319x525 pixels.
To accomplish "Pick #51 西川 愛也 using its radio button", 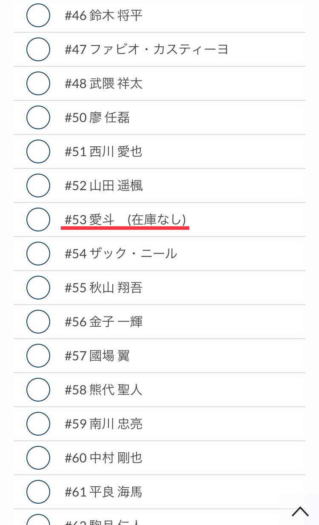I will point(37,151).
